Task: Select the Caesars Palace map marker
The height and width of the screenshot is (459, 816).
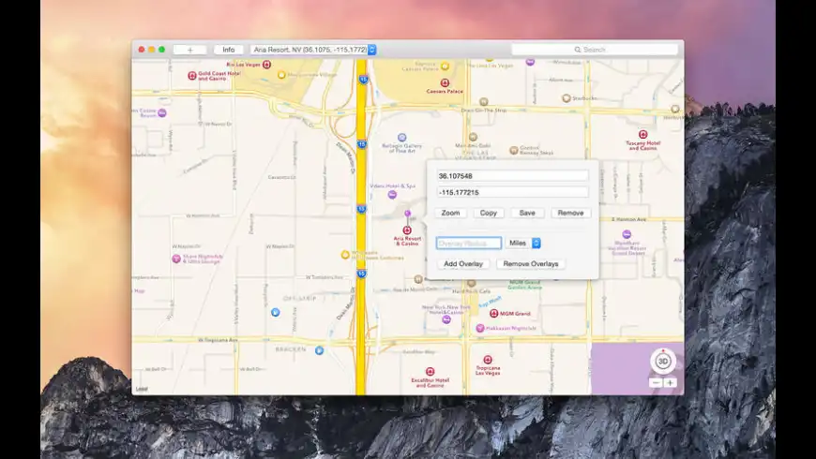Action: [445, 82]
